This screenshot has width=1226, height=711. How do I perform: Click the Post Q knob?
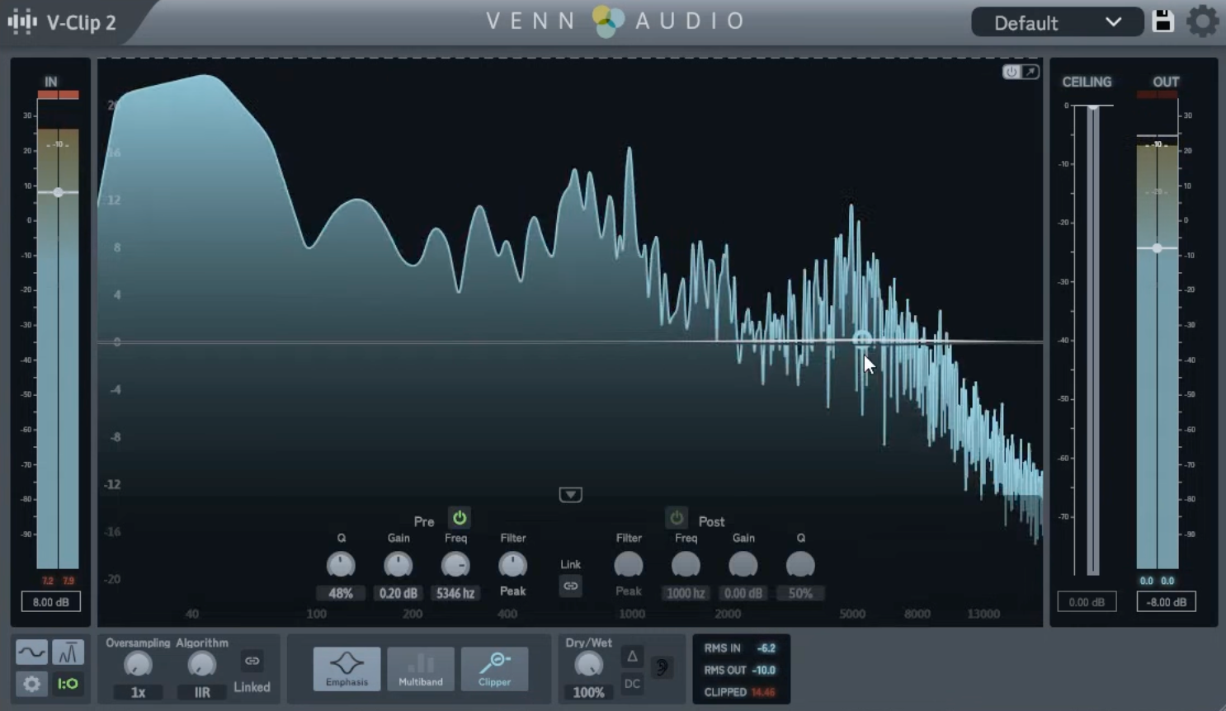pyautogui.click(x=800, y=565)
